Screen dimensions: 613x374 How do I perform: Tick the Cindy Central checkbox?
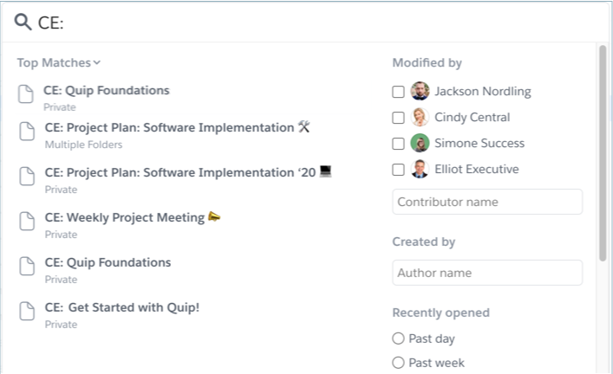398,118
